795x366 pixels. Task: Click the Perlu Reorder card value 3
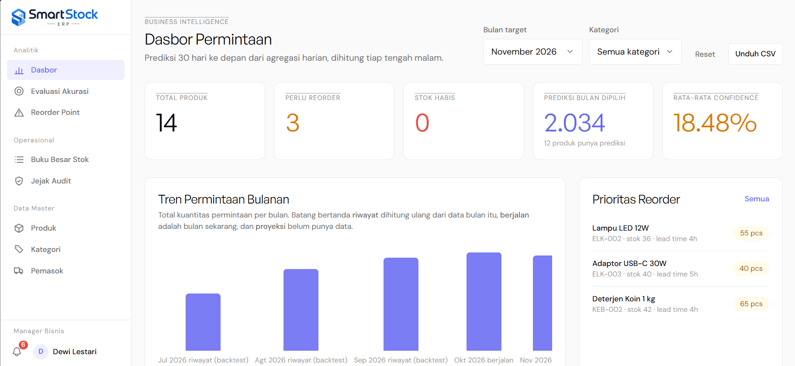point(293,123)
